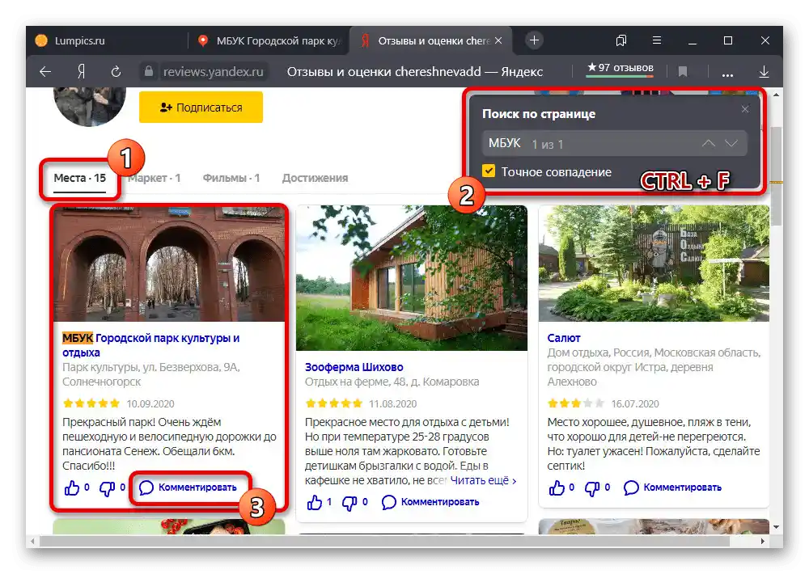Viewport: 809px width, 574px height.
Task: Click the scroll up arrow of the vertical scrollbar
Action: [x=776, y=95]
